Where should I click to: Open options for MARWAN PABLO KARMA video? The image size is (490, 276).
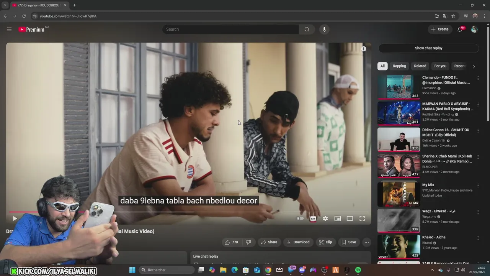click(478, 104)
